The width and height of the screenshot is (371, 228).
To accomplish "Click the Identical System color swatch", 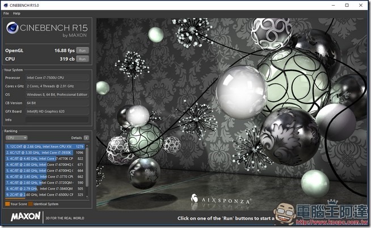I will 30,204.
